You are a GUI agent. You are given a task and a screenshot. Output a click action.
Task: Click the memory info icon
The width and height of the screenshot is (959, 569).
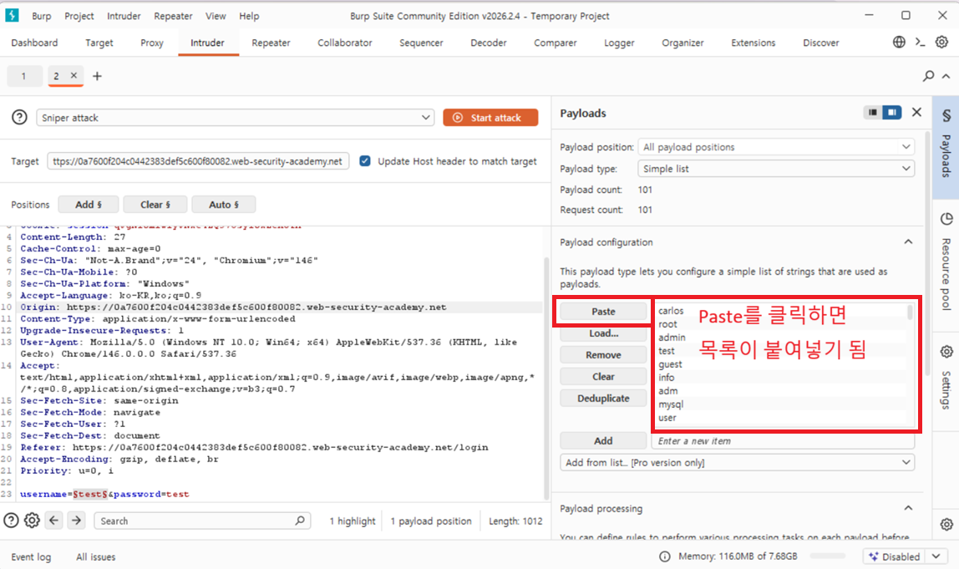click(x=665, y=556)
